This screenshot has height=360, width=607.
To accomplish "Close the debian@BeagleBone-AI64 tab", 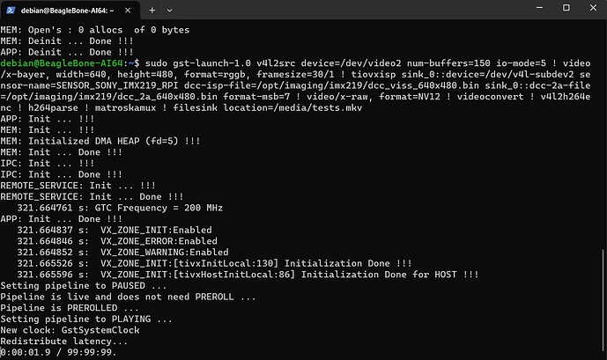I will 128,11.
